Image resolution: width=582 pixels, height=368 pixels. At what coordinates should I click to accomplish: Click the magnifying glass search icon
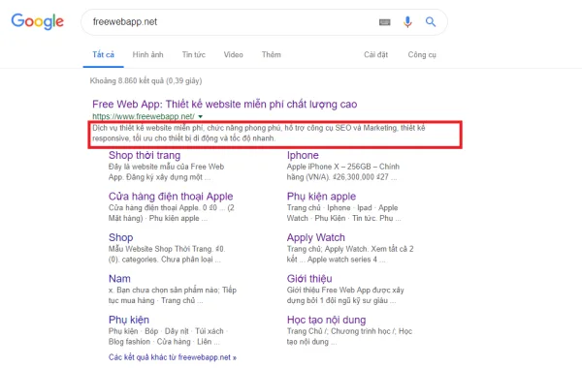point(431,22)
